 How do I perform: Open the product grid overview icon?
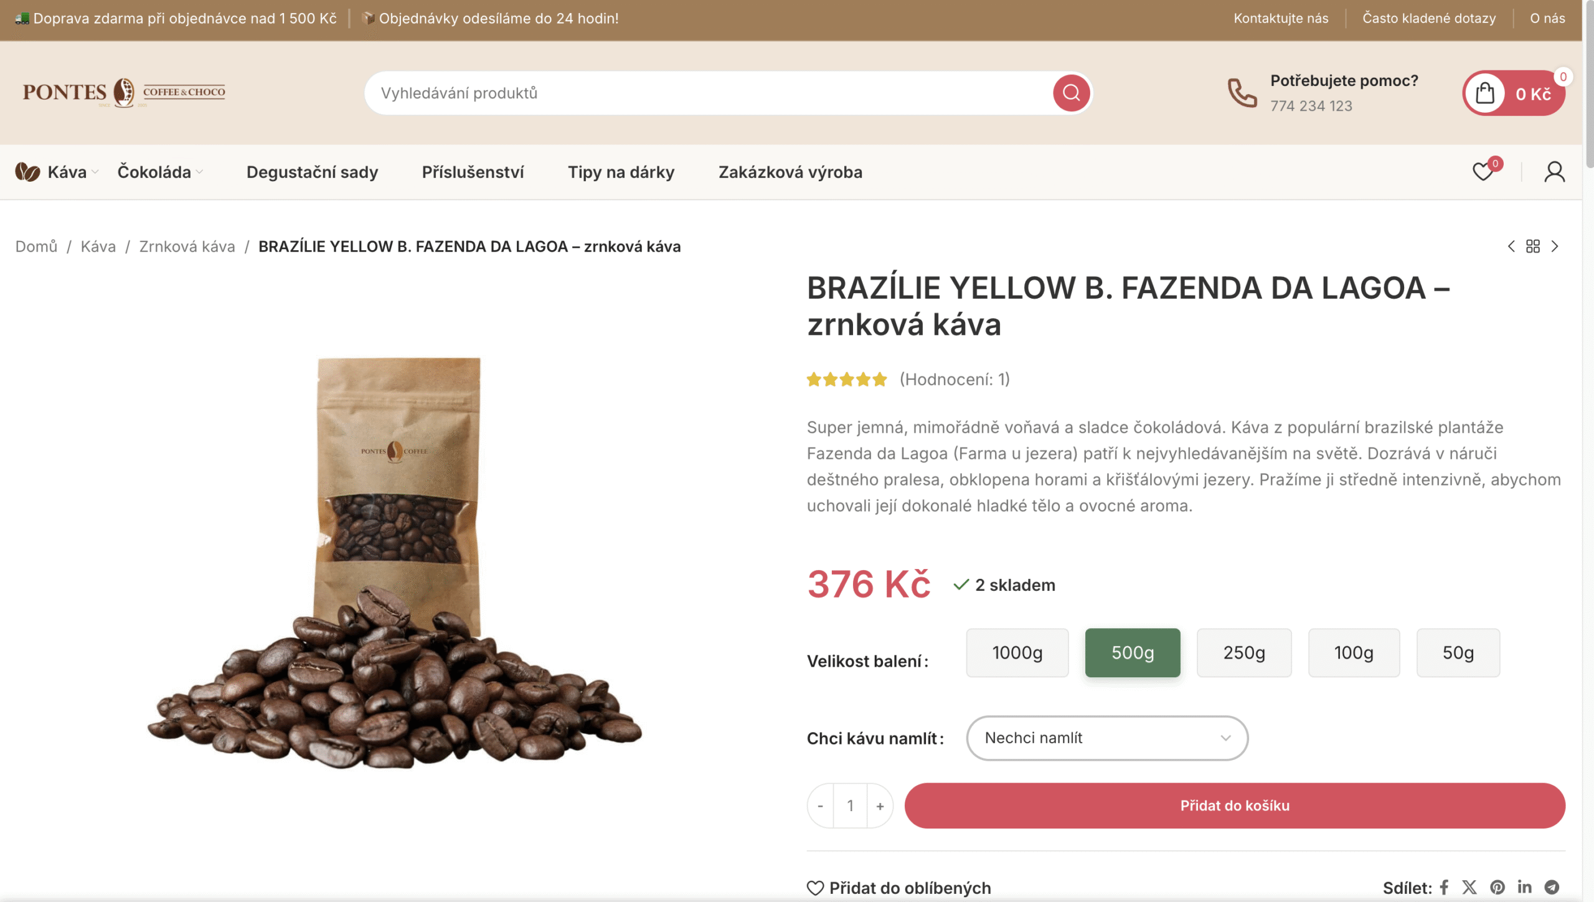[1533, 247]
